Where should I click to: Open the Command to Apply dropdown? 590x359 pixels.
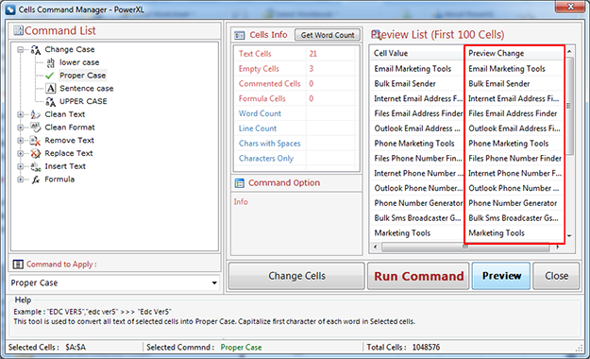coord(214,282)
